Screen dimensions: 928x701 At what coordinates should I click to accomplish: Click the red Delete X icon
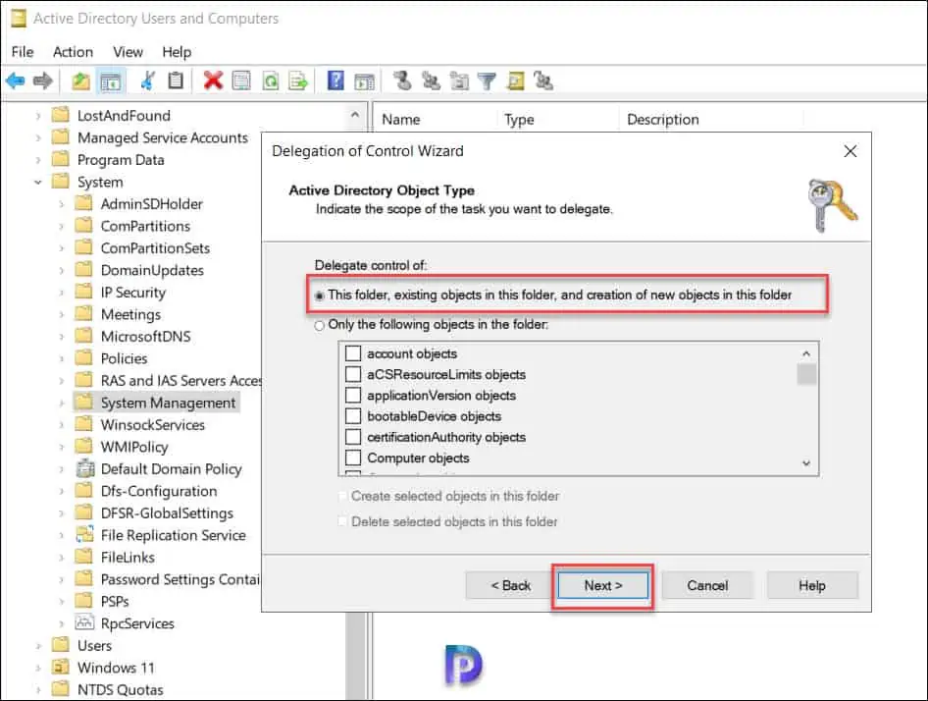coord(213,81)
